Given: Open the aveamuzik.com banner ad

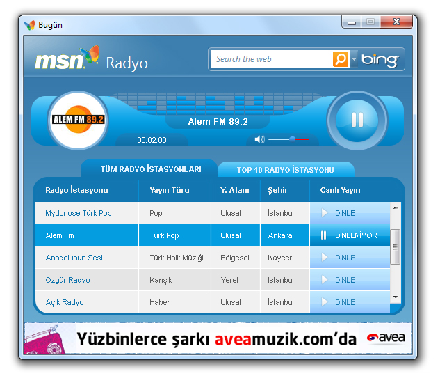Looking at the screenshot, I should tap(218, 338).
